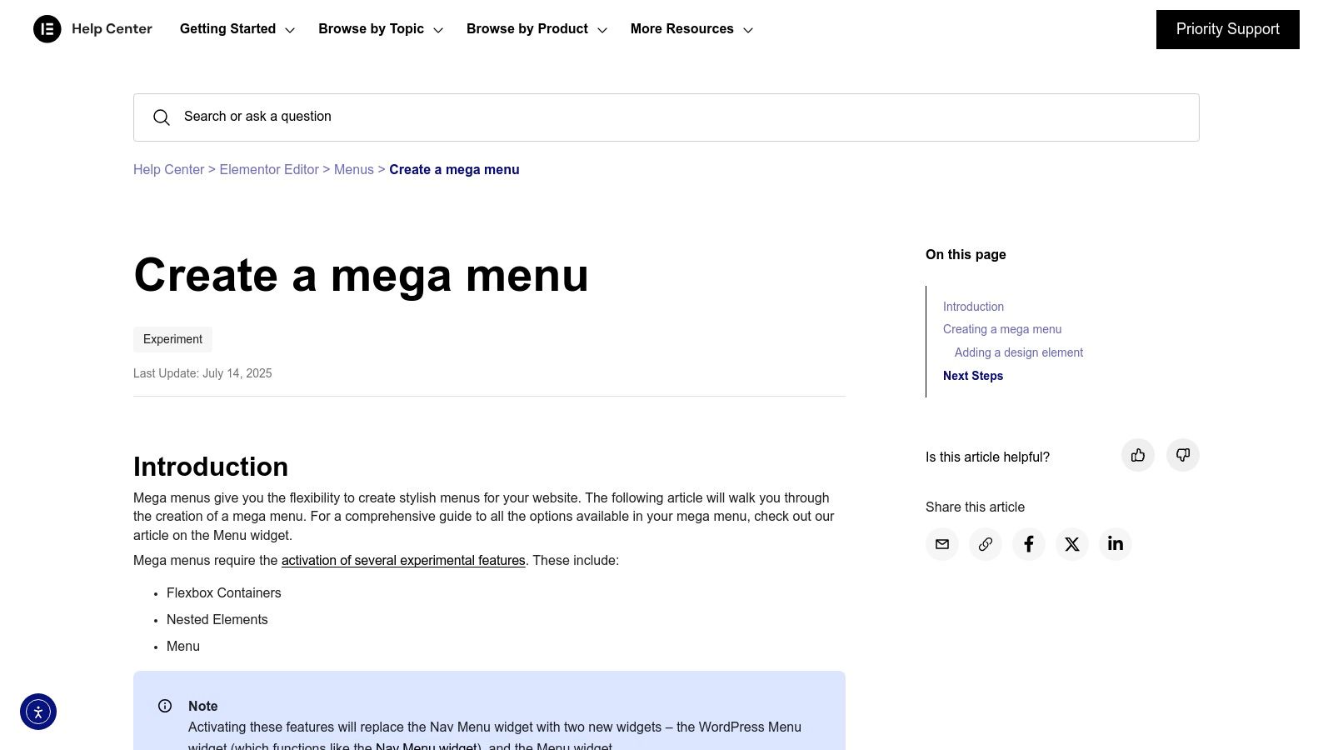Share article on LinkedIn
1333x750 pixels.
coord(1116,544)
